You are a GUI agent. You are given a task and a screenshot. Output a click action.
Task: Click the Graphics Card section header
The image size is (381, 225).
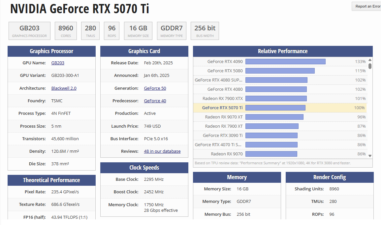(144, 51)
